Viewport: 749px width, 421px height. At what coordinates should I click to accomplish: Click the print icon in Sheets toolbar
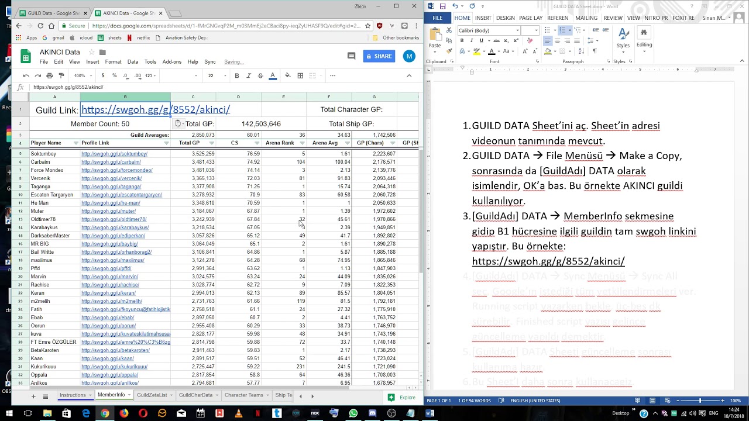pyautogui.click(x=49, y=75)
